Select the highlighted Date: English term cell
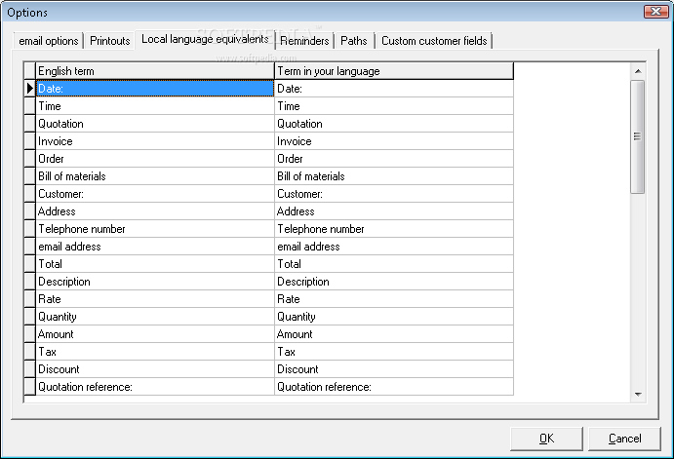 (x=155, y=89)
